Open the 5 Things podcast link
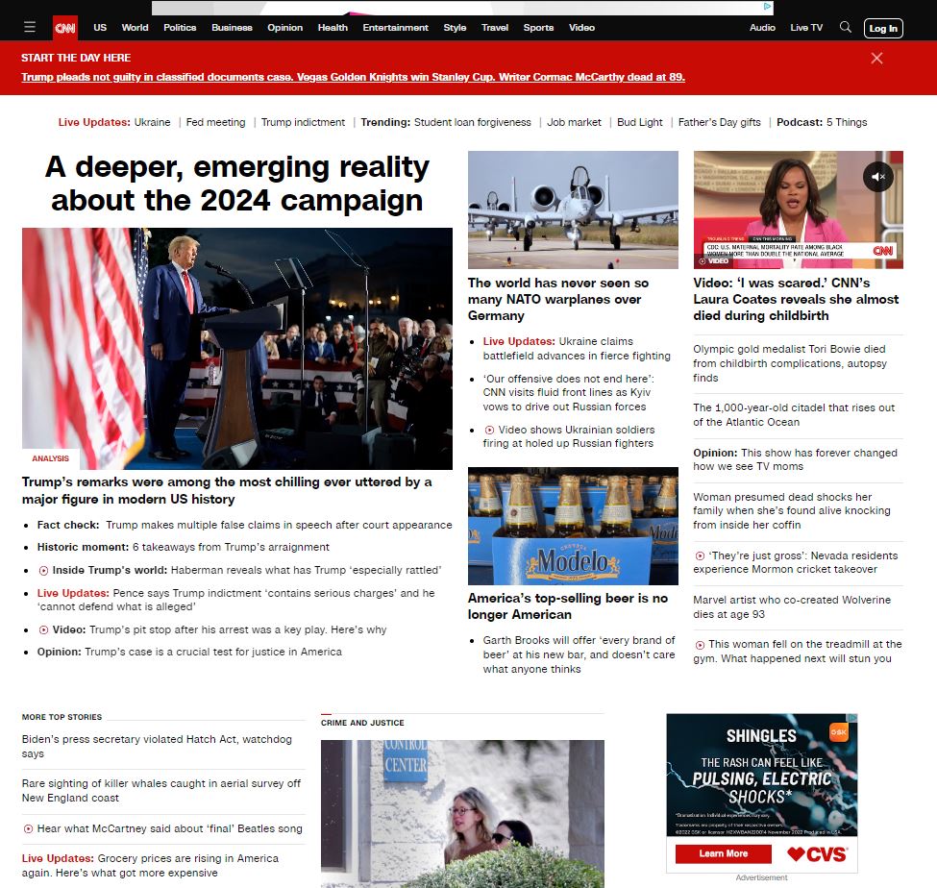The height and width of the screenshot is (888, 937). pos(847,122)
